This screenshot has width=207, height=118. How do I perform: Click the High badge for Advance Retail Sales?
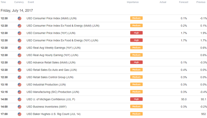tap(136, 62)
